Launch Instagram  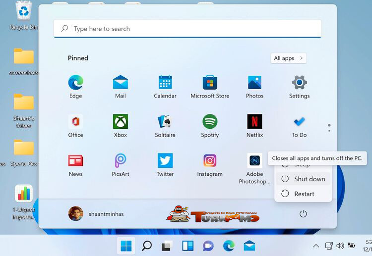click(210, 165)
